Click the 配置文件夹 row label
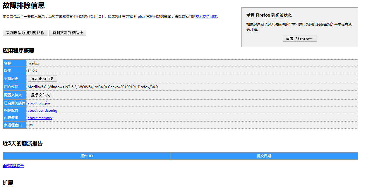 [15, 95]
